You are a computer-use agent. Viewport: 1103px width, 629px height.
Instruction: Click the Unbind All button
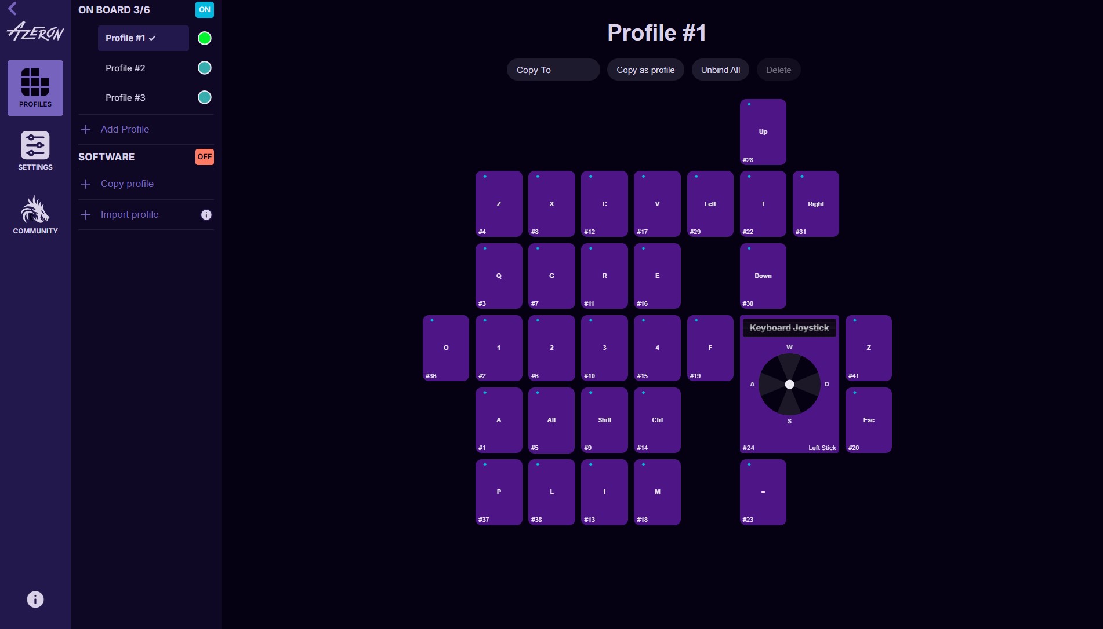[720, 70]
